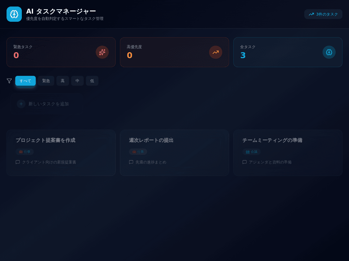
Task: Click the 緊急タスク count value
Action: click(16, 55)
